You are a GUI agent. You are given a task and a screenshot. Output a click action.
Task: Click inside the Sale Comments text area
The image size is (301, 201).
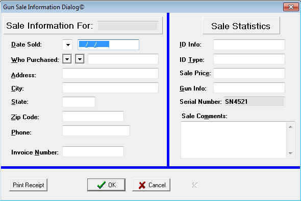pos(233,140)
